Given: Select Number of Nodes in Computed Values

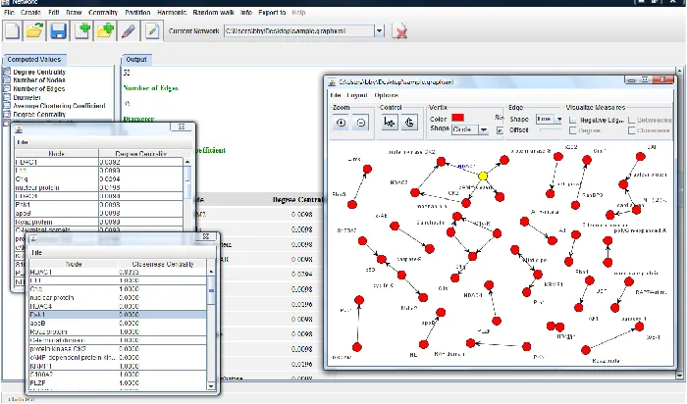Looking at the screenshot, I should click(39, 80).
